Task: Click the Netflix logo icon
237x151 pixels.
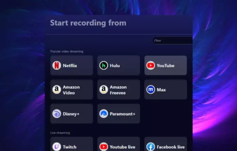Action: 57,66
